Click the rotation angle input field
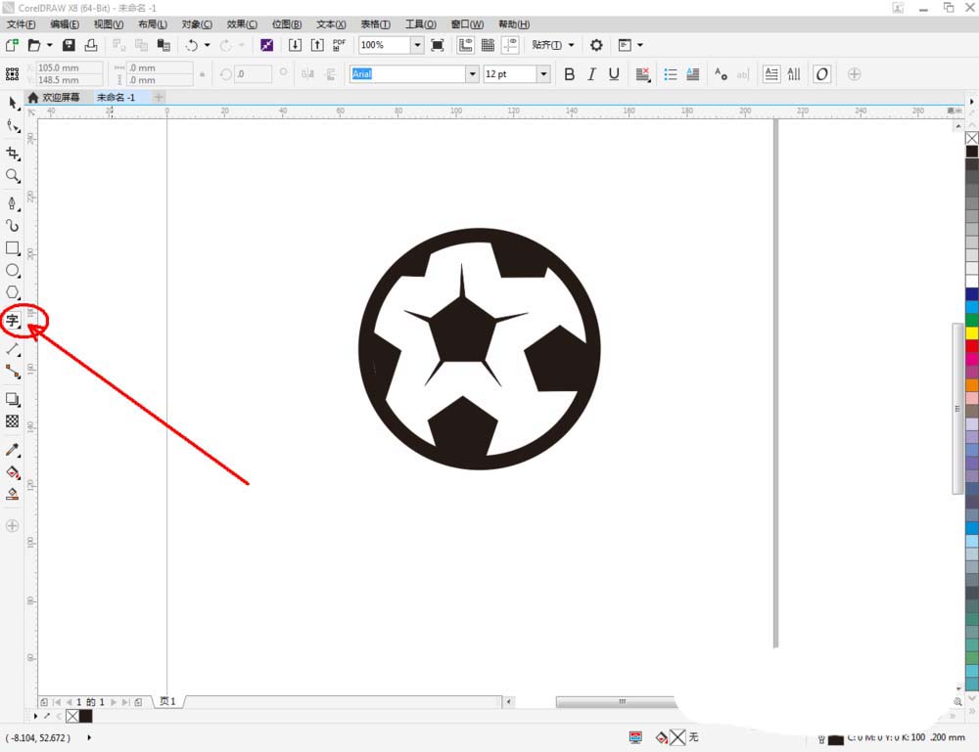 pos(253,74)
